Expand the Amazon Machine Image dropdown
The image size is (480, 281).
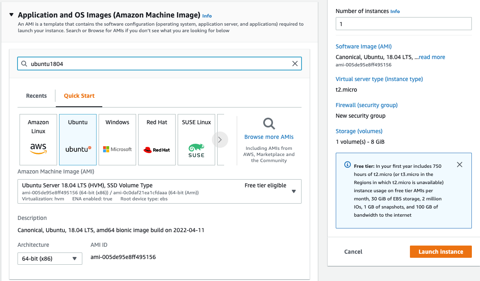tap(293, 191)
